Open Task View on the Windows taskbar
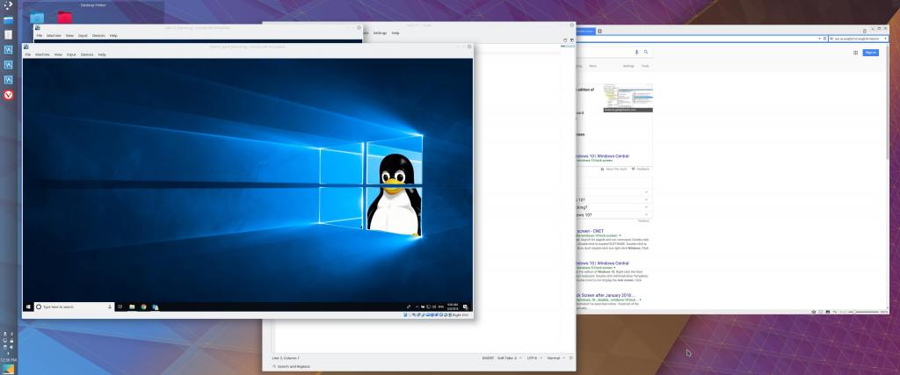The height and width of the screenshot is (375, 900). [x=120, y=306]
